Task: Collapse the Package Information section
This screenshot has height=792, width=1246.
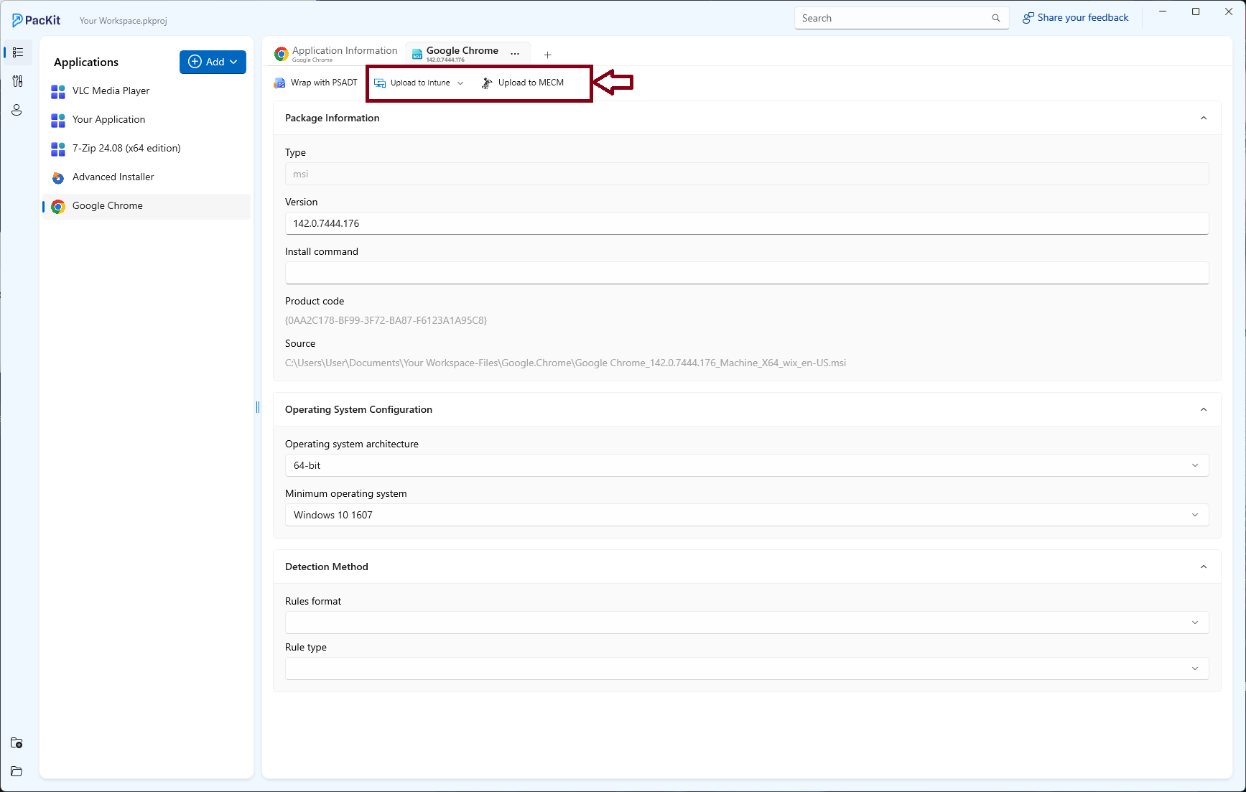Action: tap(1204, 118)
